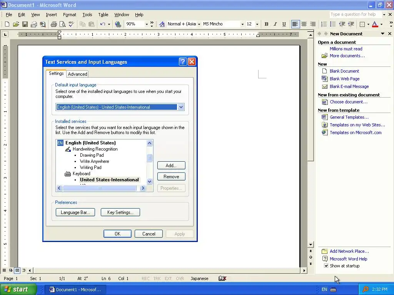
Task: Expand the Default input language combo box
Action: pyautogui.click(x=181, y=107)
